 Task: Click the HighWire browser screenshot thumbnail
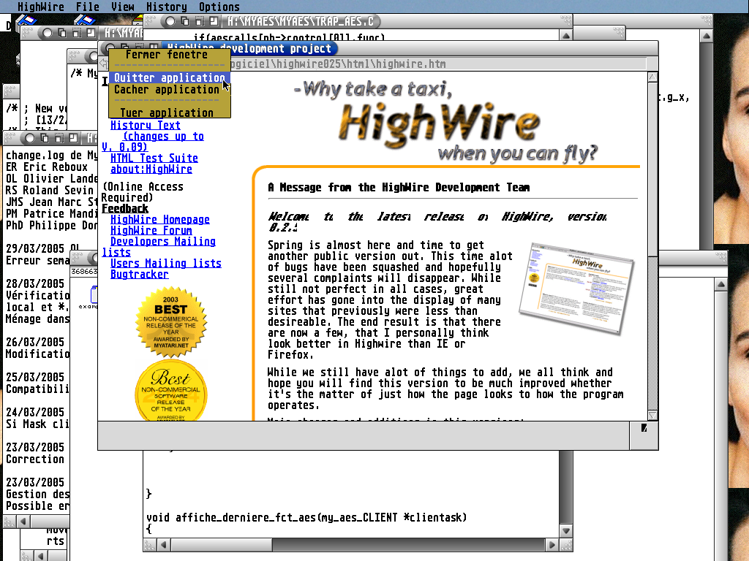pyautogui.click(x=576, y=288)
